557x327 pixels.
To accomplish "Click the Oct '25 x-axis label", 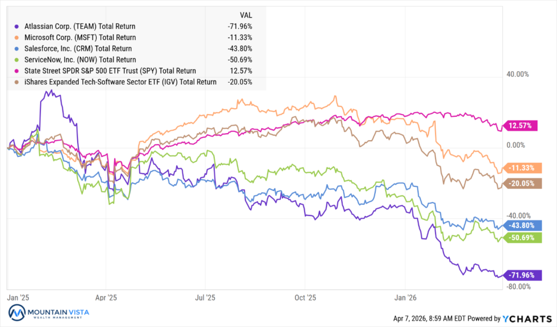I will (305, 297).
